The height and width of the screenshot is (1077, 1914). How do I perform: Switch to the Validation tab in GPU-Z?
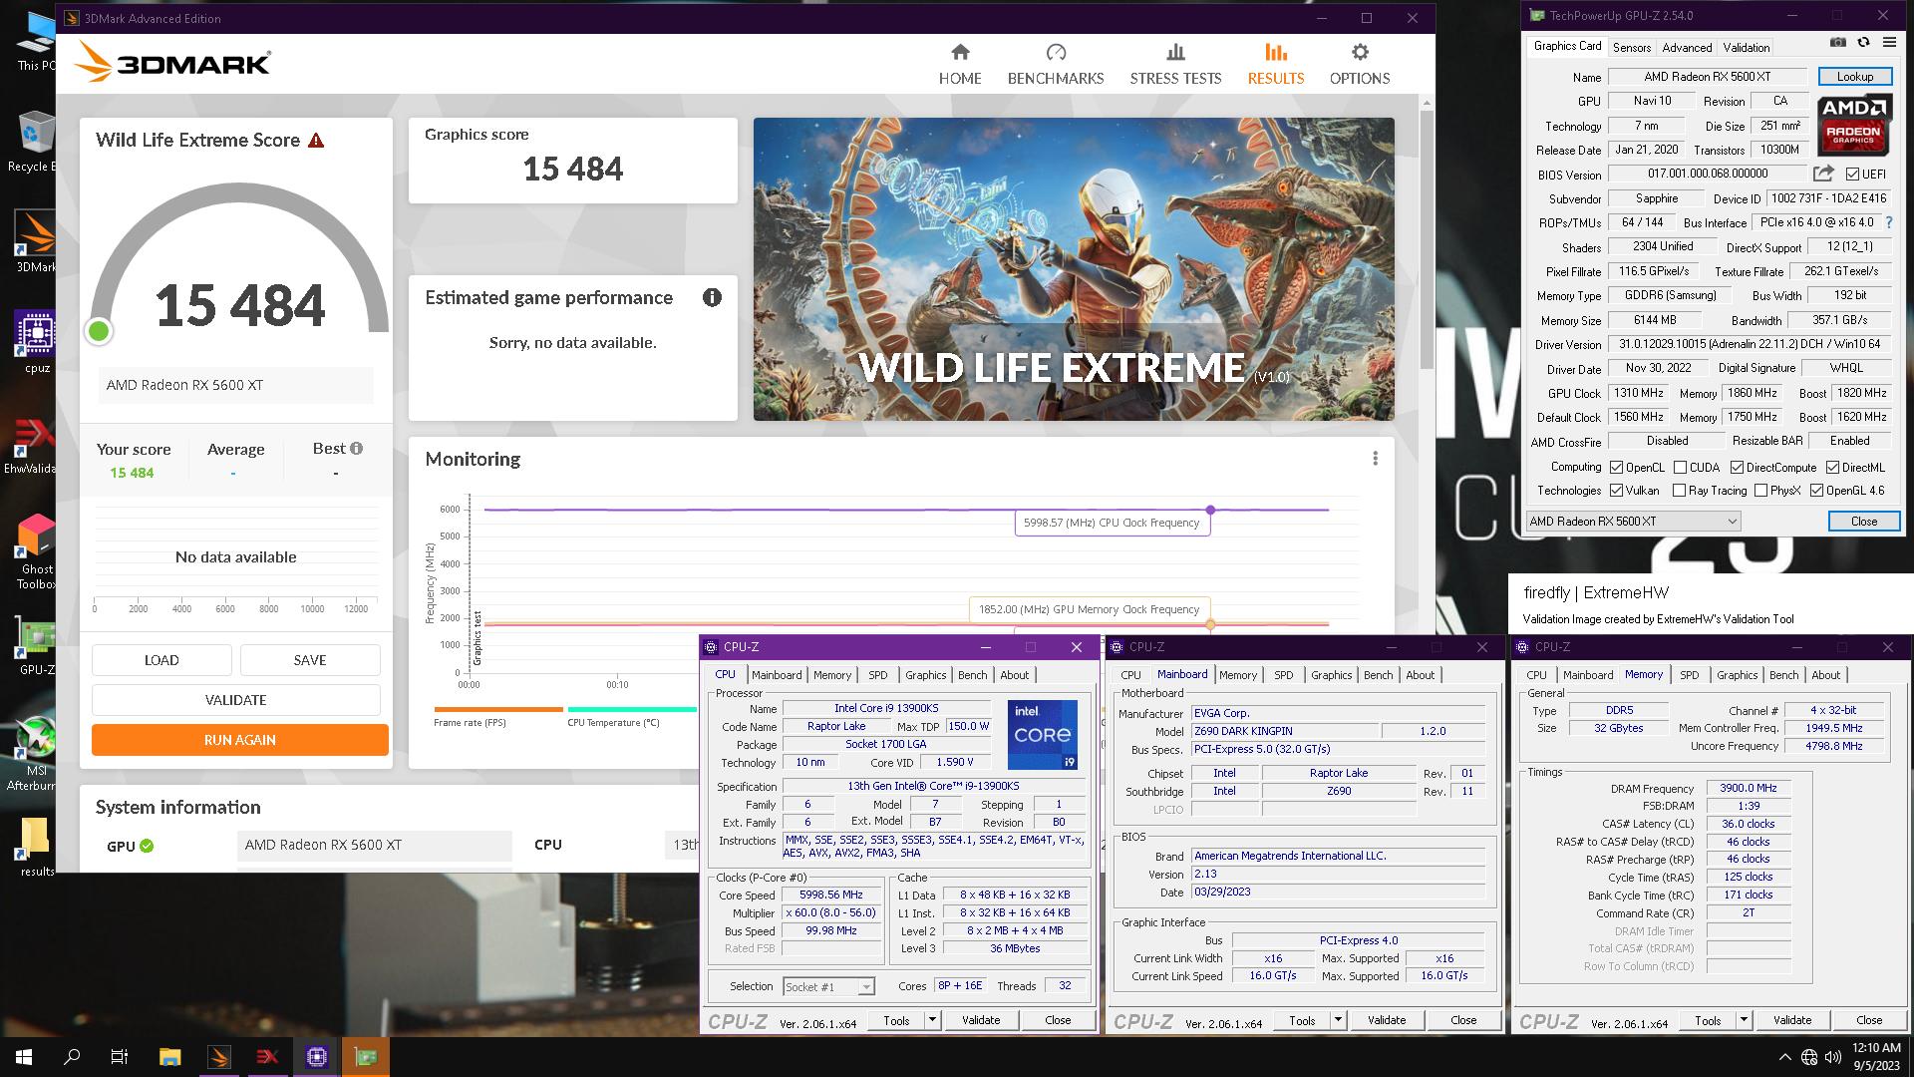point(1747,47)
